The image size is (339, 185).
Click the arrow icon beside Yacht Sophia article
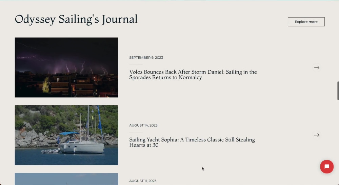pyautogui.click(x=317, y=135)
